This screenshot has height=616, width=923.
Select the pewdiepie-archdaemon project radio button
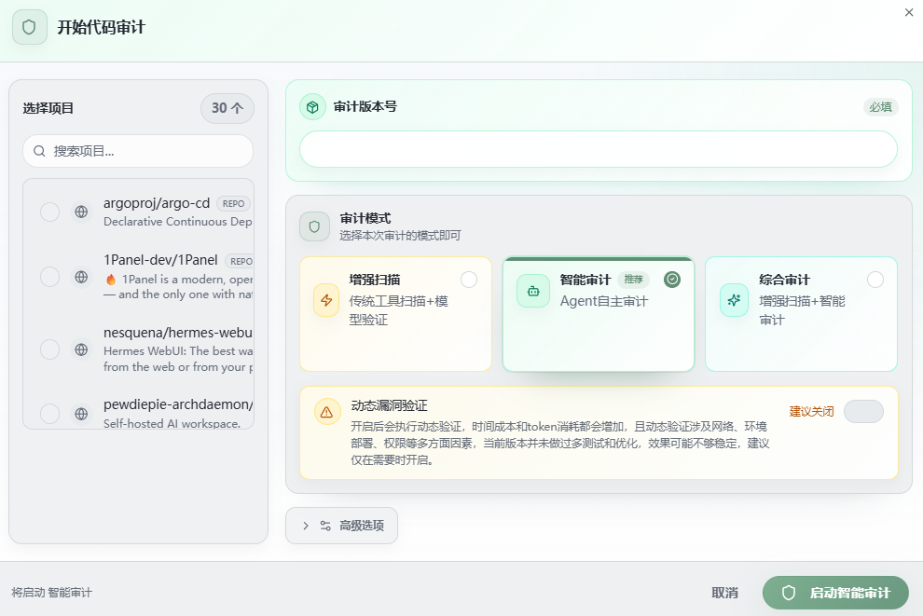(50, 414)
